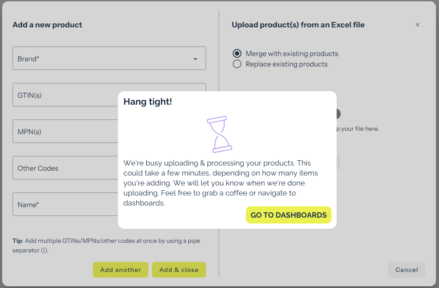Click the uploading and processing message paragraph
Image resolution: width=439 pixels, height=288 pixels.
pyautogui.click(x=221, y=182)
